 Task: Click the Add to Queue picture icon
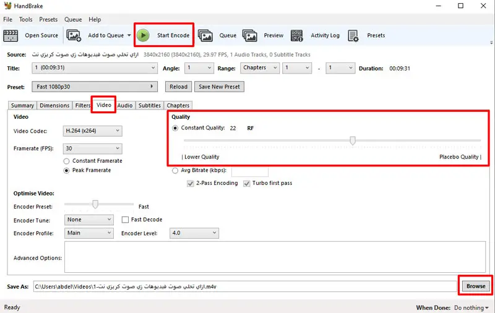coord(74,36)
